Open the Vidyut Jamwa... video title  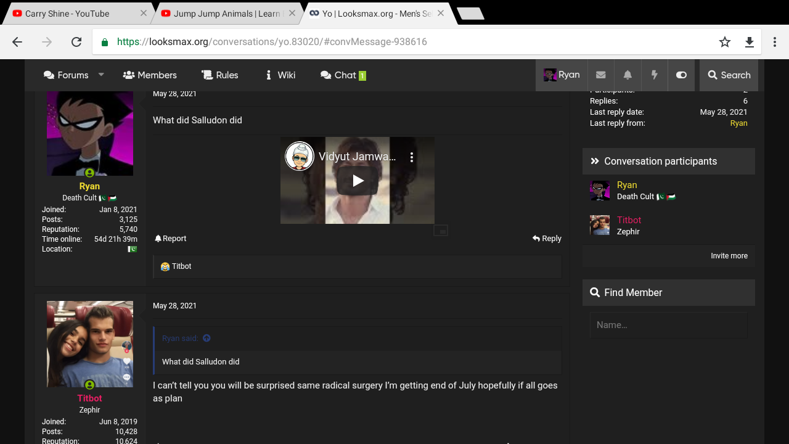click(x=357, y=157)
